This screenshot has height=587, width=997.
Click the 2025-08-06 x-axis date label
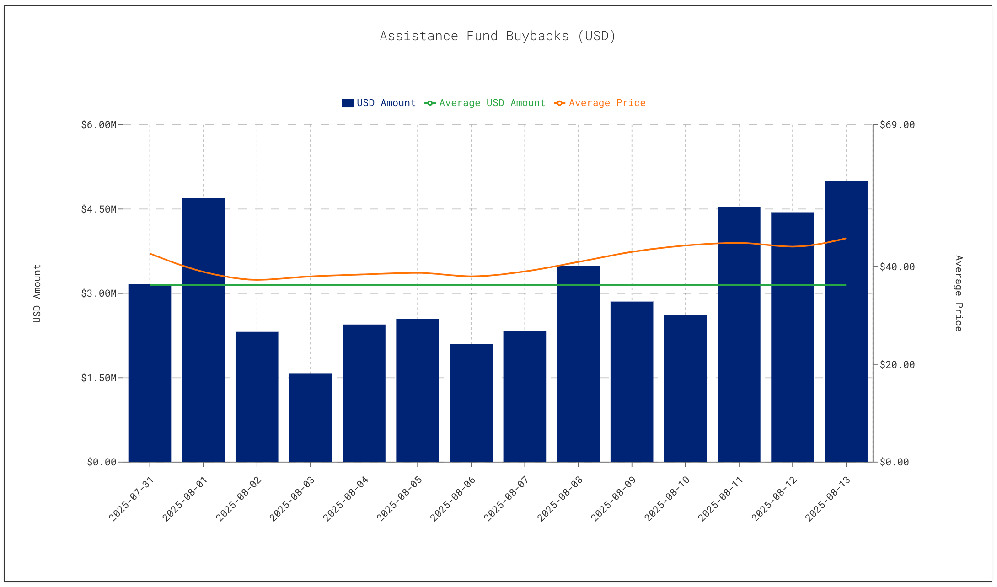click(x=452, y=499)
